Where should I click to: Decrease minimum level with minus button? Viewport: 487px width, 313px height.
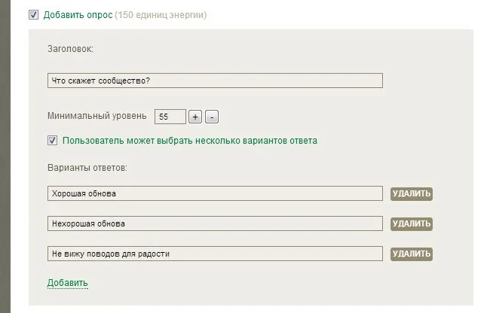click(x=212, y=117)
